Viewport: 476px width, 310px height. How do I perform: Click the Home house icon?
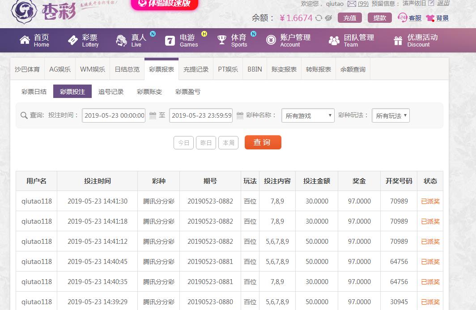25,40
